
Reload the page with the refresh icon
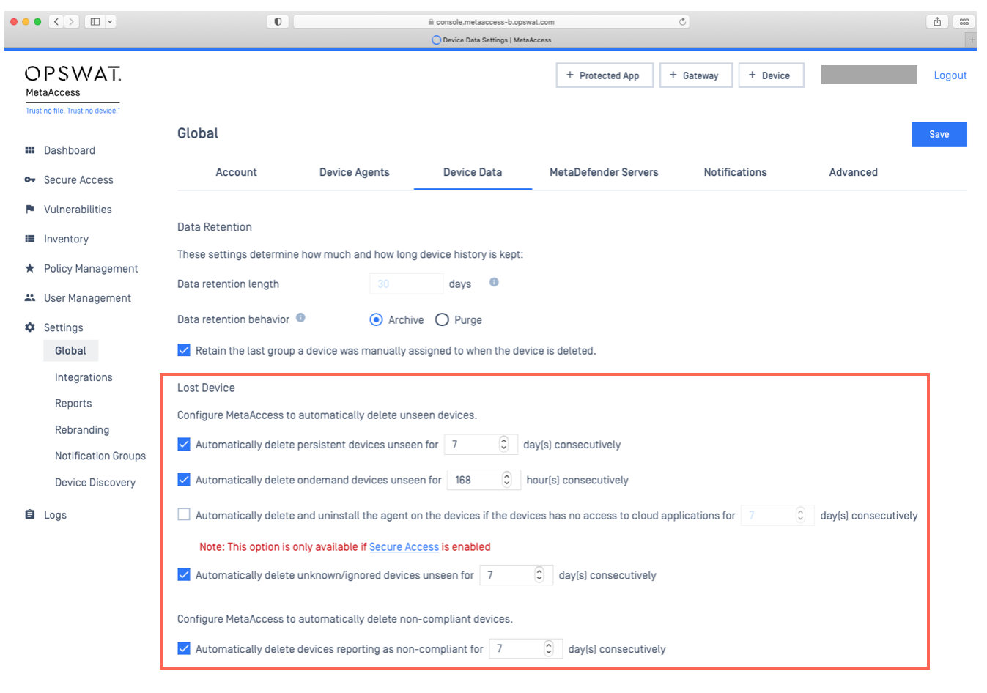682,22
